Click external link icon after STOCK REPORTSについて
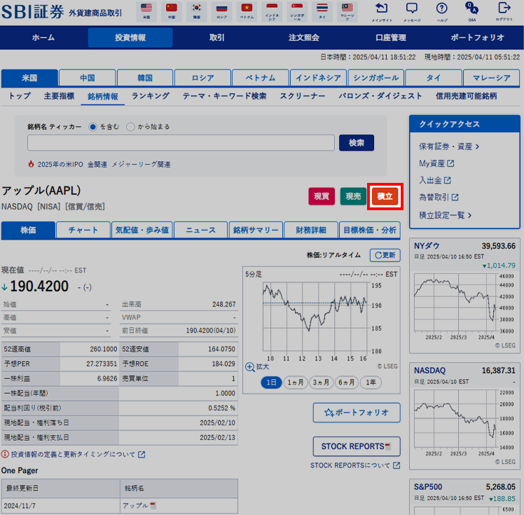Screen dimensions: 524x515 [x=397, y=465]
